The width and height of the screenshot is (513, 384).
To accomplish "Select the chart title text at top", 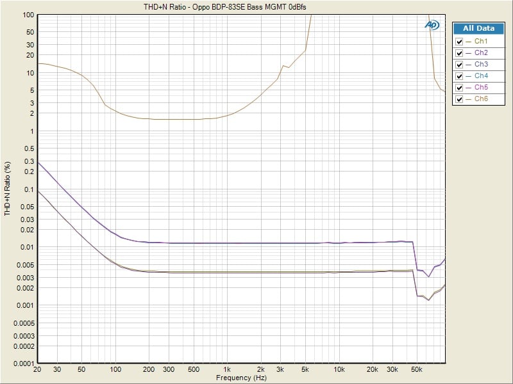I will (x=229, y=6).
